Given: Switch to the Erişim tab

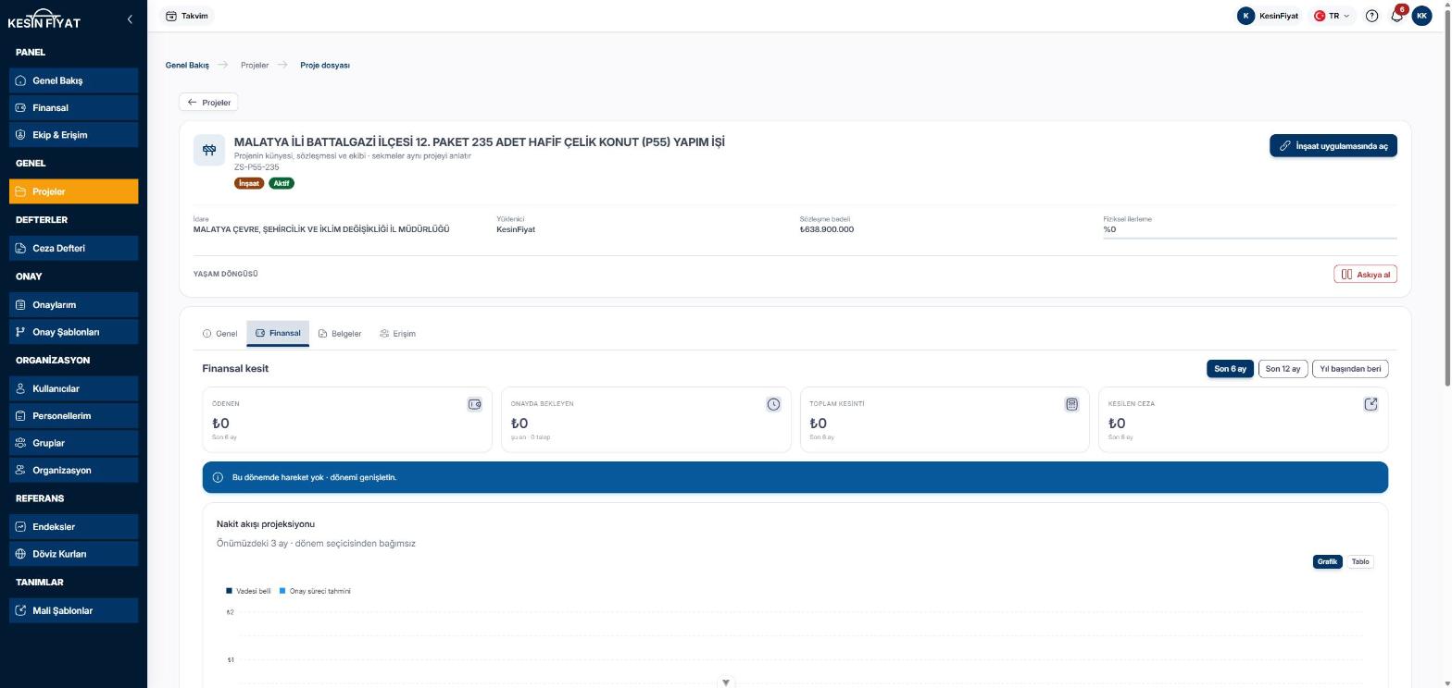Looking at the screenshot, I should [397, 334].
